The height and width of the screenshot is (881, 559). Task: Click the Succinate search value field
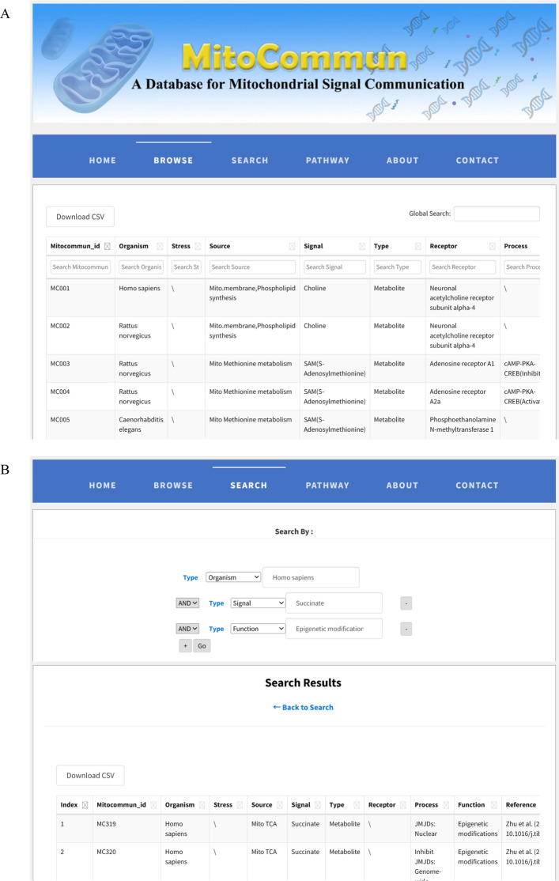[x=334, y=603]
